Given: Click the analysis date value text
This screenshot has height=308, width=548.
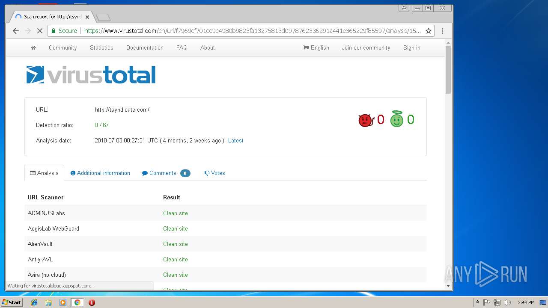Looking at the screenshot, I should (159, 140).
